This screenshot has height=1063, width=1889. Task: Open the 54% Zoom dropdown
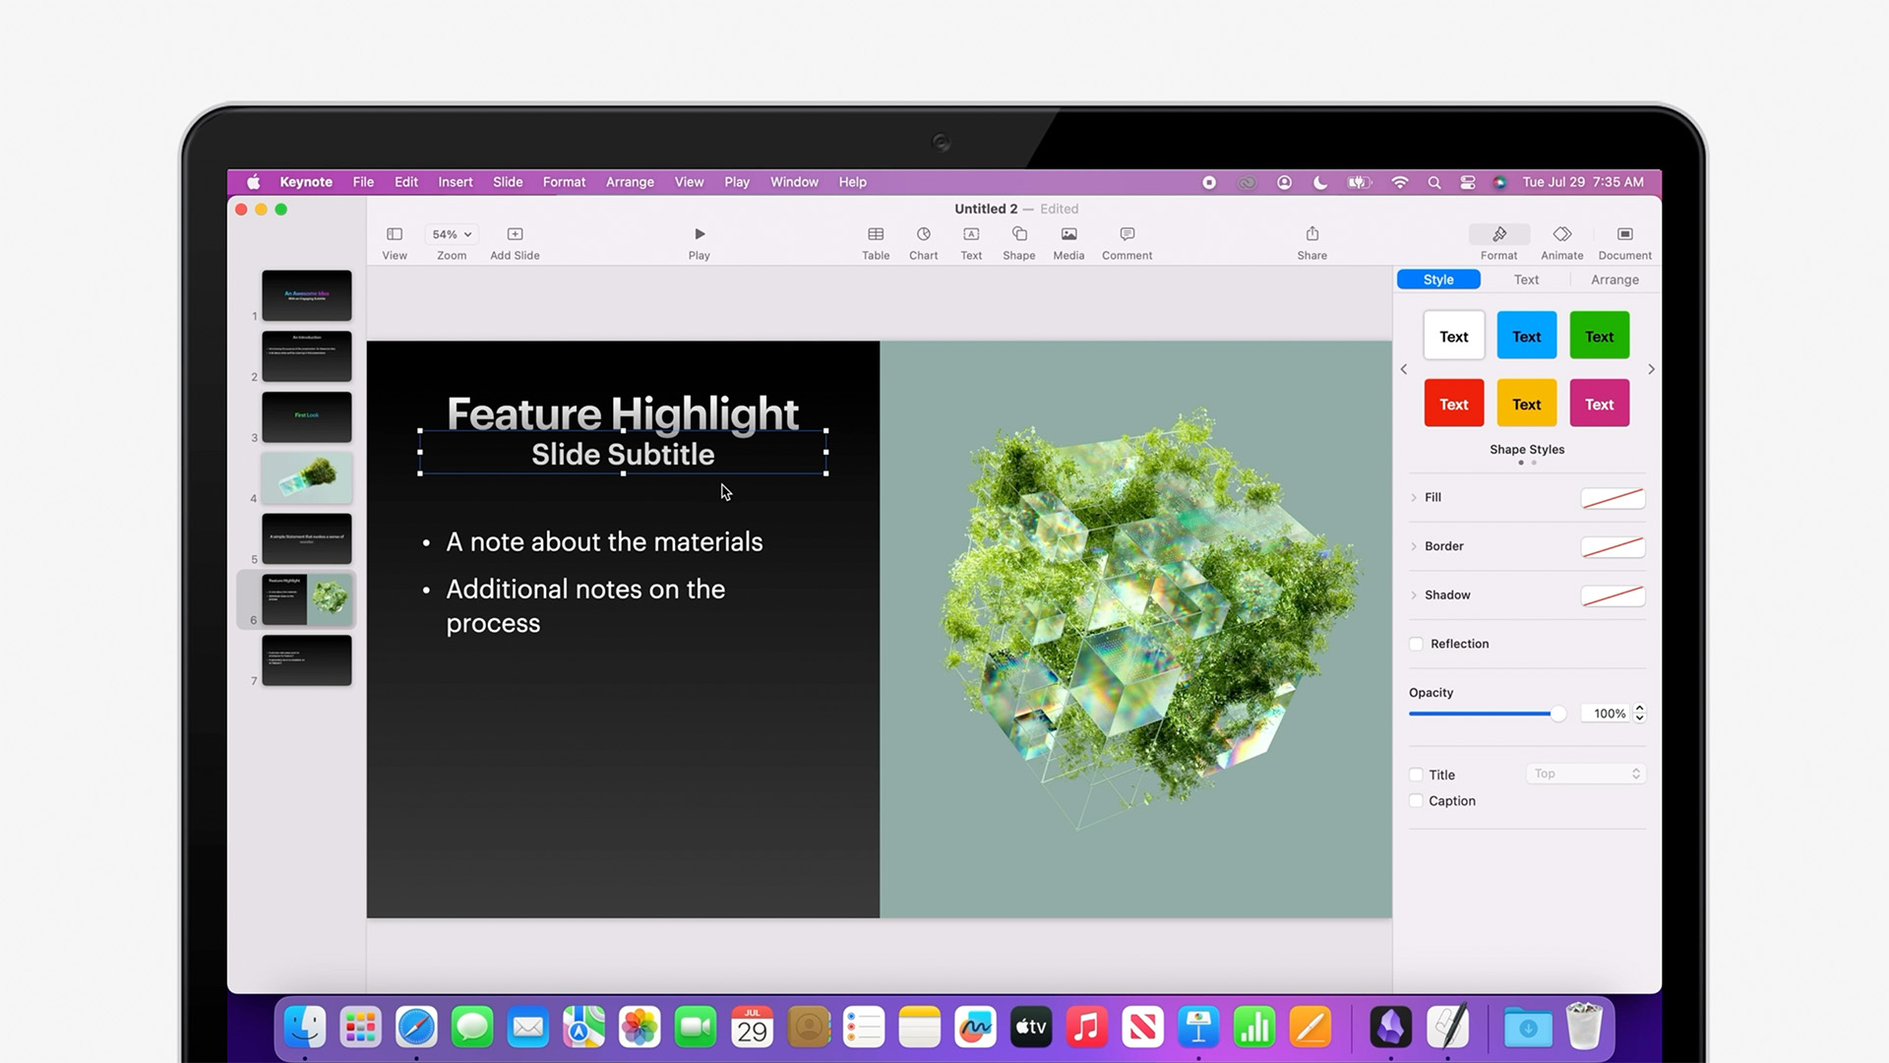pos(452,234)
